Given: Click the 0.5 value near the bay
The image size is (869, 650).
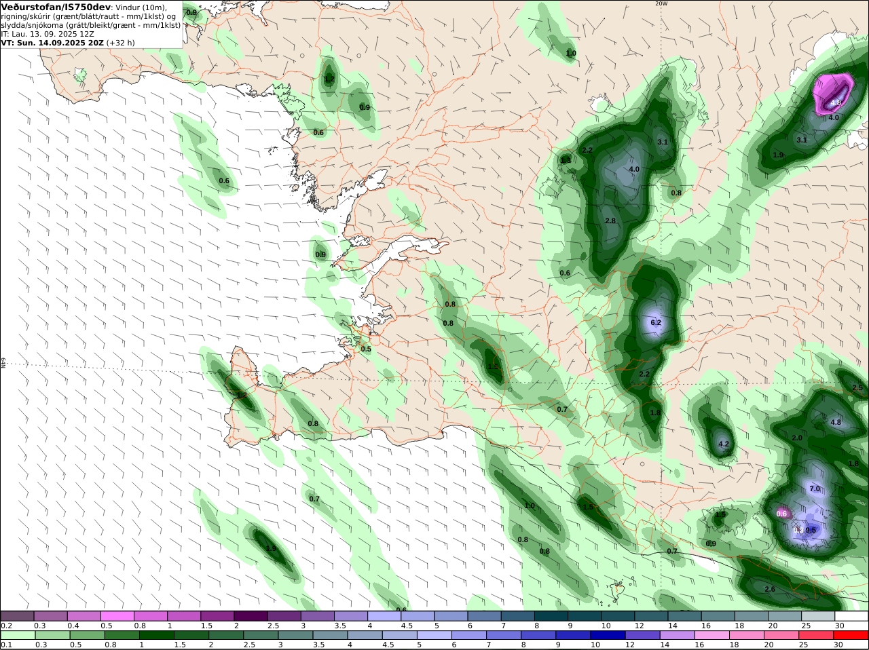Looking at the screenshot, I should 366,349.
